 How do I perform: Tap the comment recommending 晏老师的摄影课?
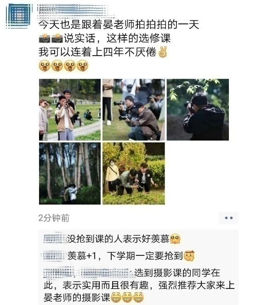pos(139,285)
